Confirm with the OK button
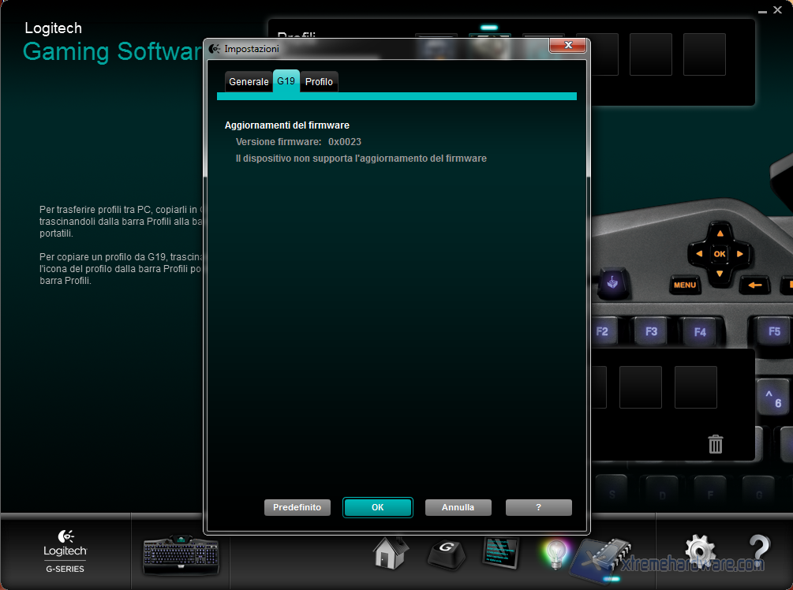 click(x=377, y=507)
